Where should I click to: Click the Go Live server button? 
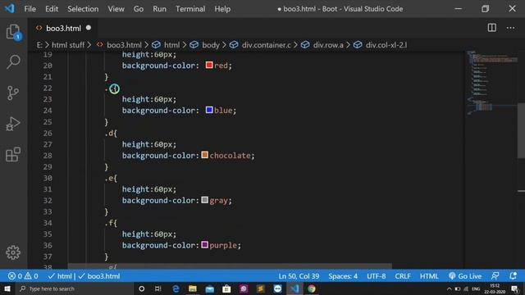pos(465,276)
